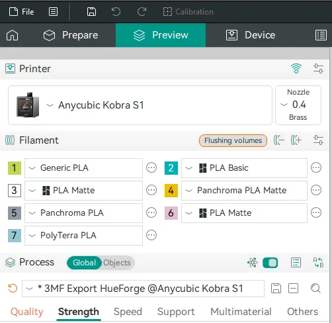
Task: Open Calibration menu
Action: coord(188,12)
